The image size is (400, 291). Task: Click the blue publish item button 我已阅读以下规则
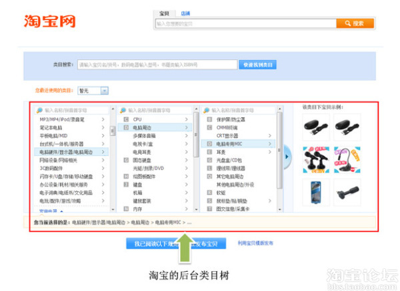coord(176,244)
